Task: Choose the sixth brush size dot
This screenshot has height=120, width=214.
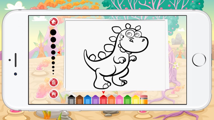Action: pyautogui.click(x=53, y=63)
